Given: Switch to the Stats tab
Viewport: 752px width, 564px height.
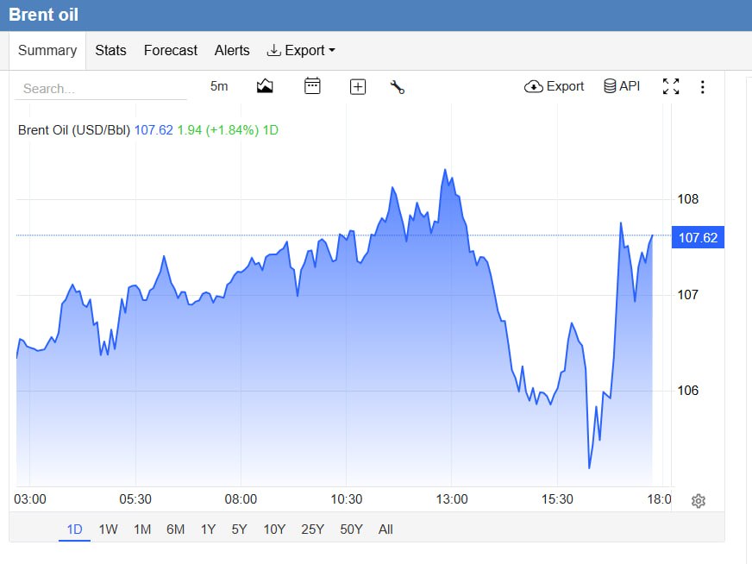Looking at the screenshot, I should [x=110, y=50].
